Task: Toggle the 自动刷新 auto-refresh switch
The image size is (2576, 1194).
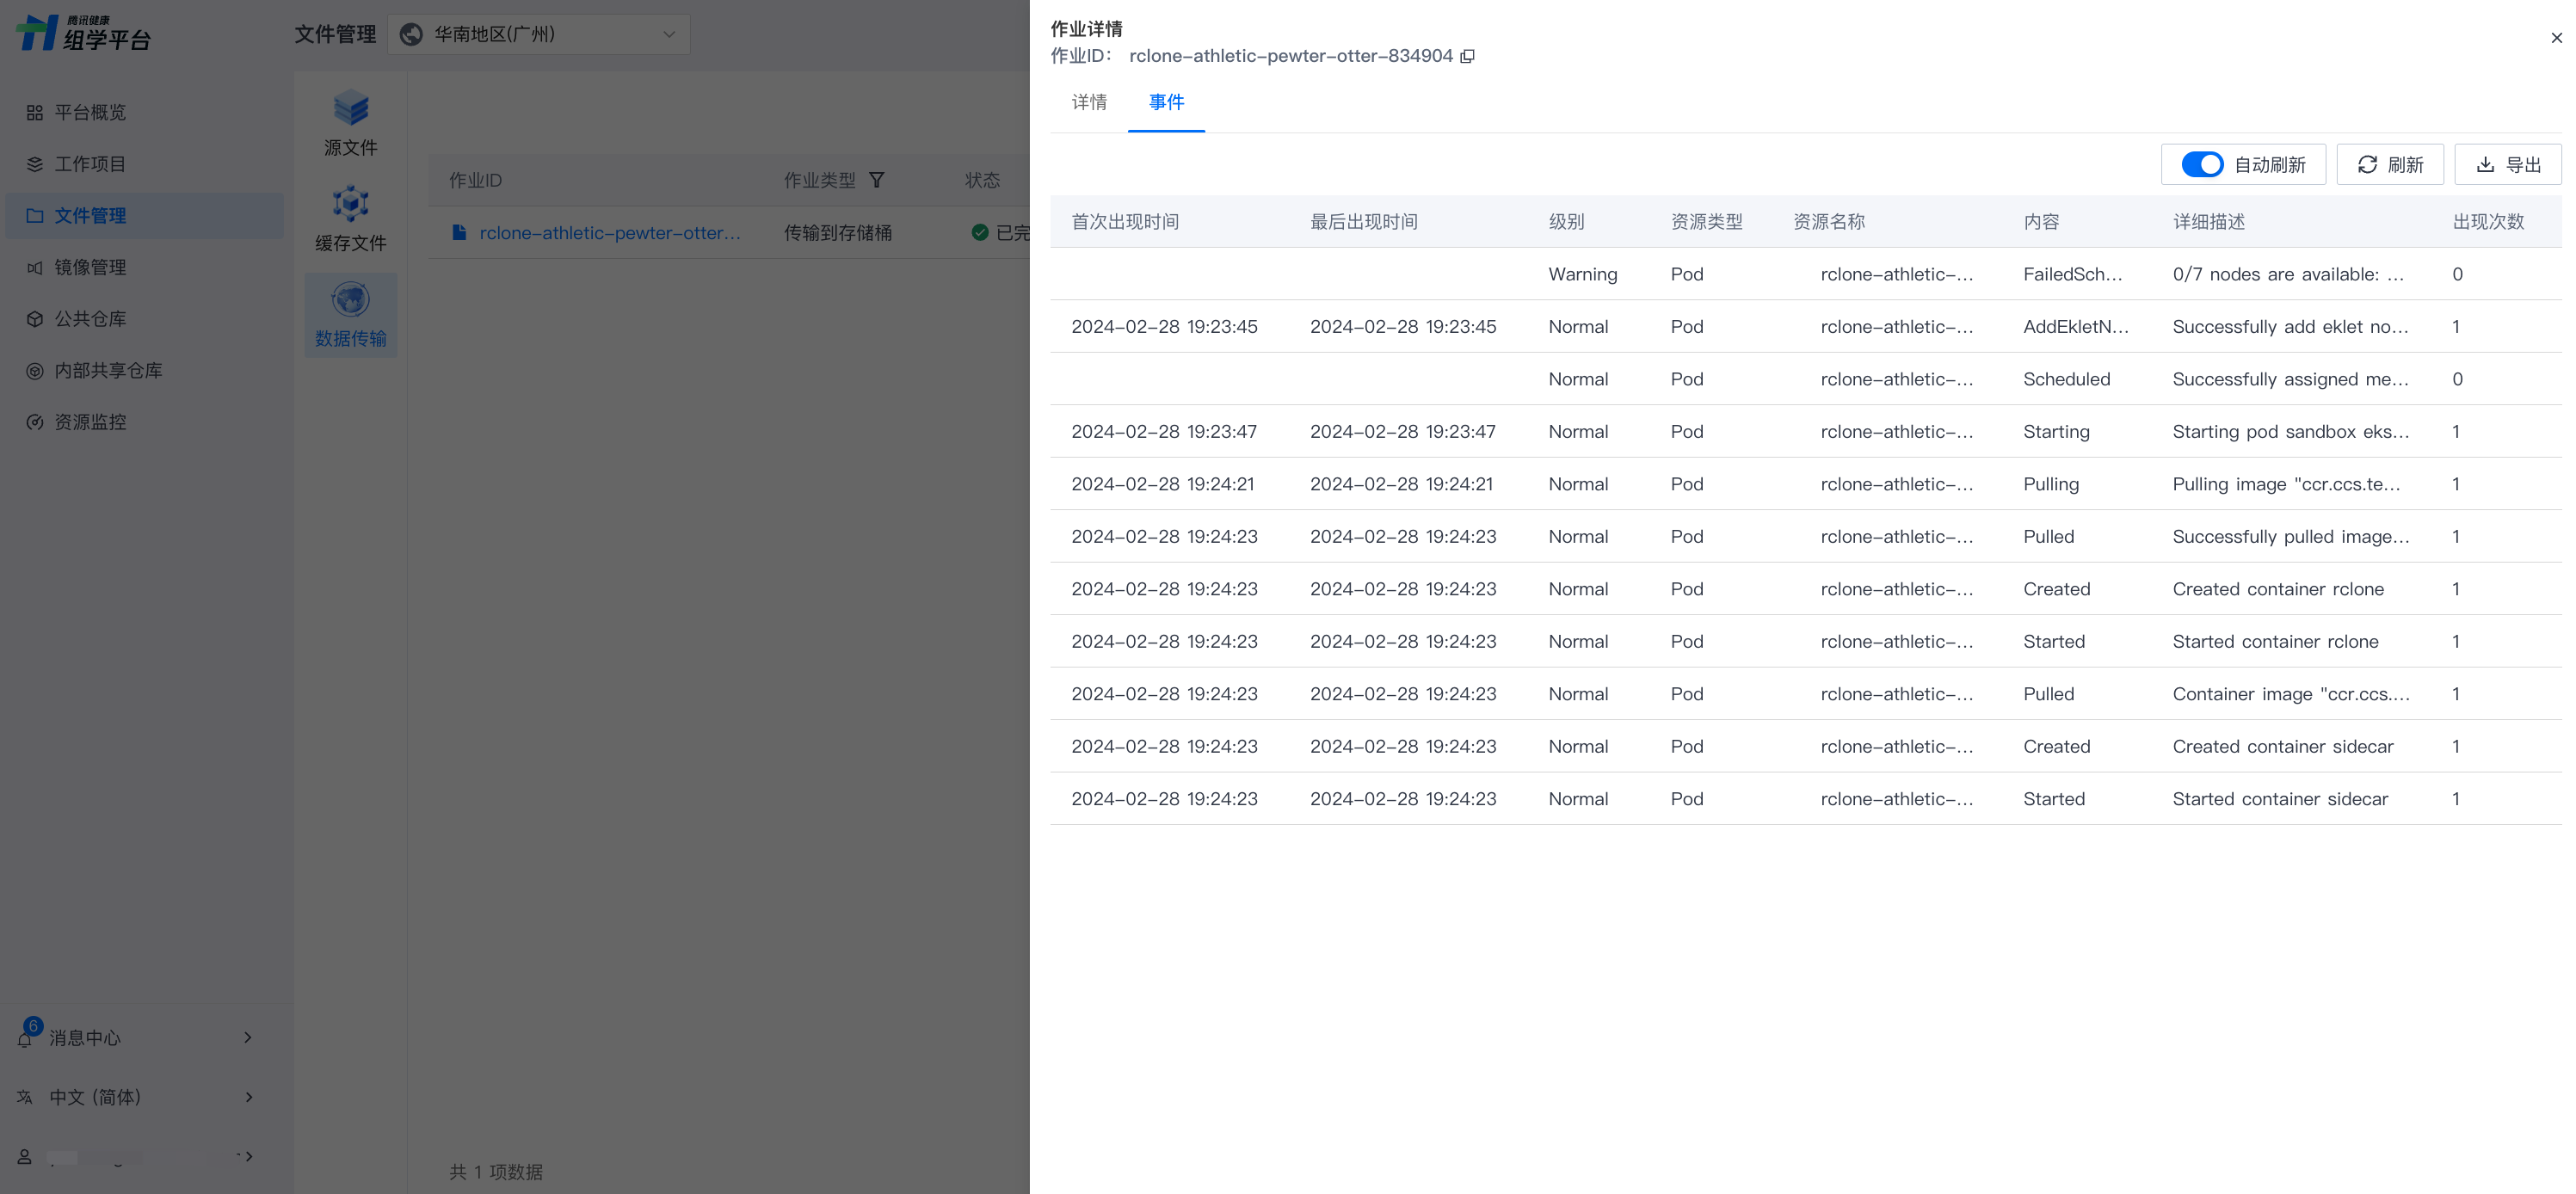Action: tap(2201, 165)
